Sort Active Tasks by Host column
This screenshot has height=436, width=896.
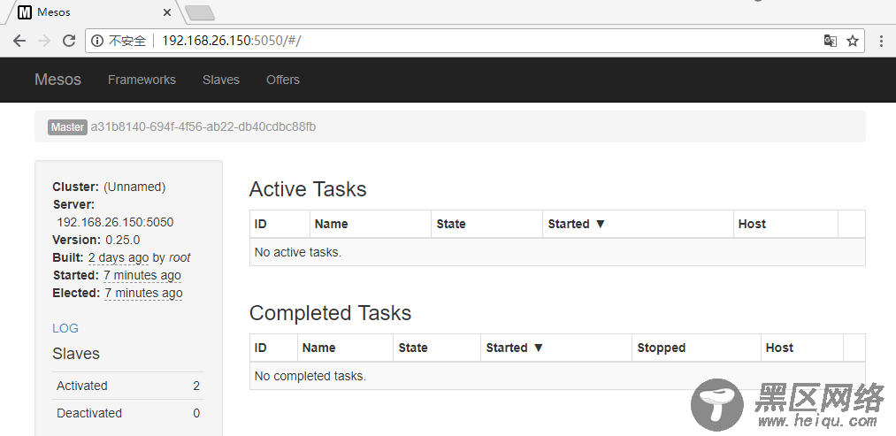[x=752, y=224]
